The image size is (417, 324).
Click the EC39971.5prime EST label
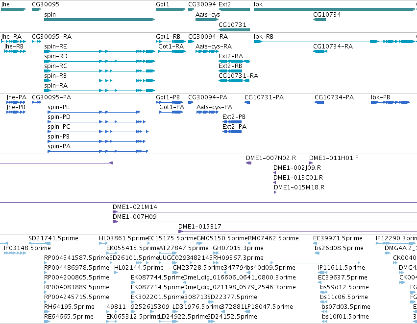point(338,238)
